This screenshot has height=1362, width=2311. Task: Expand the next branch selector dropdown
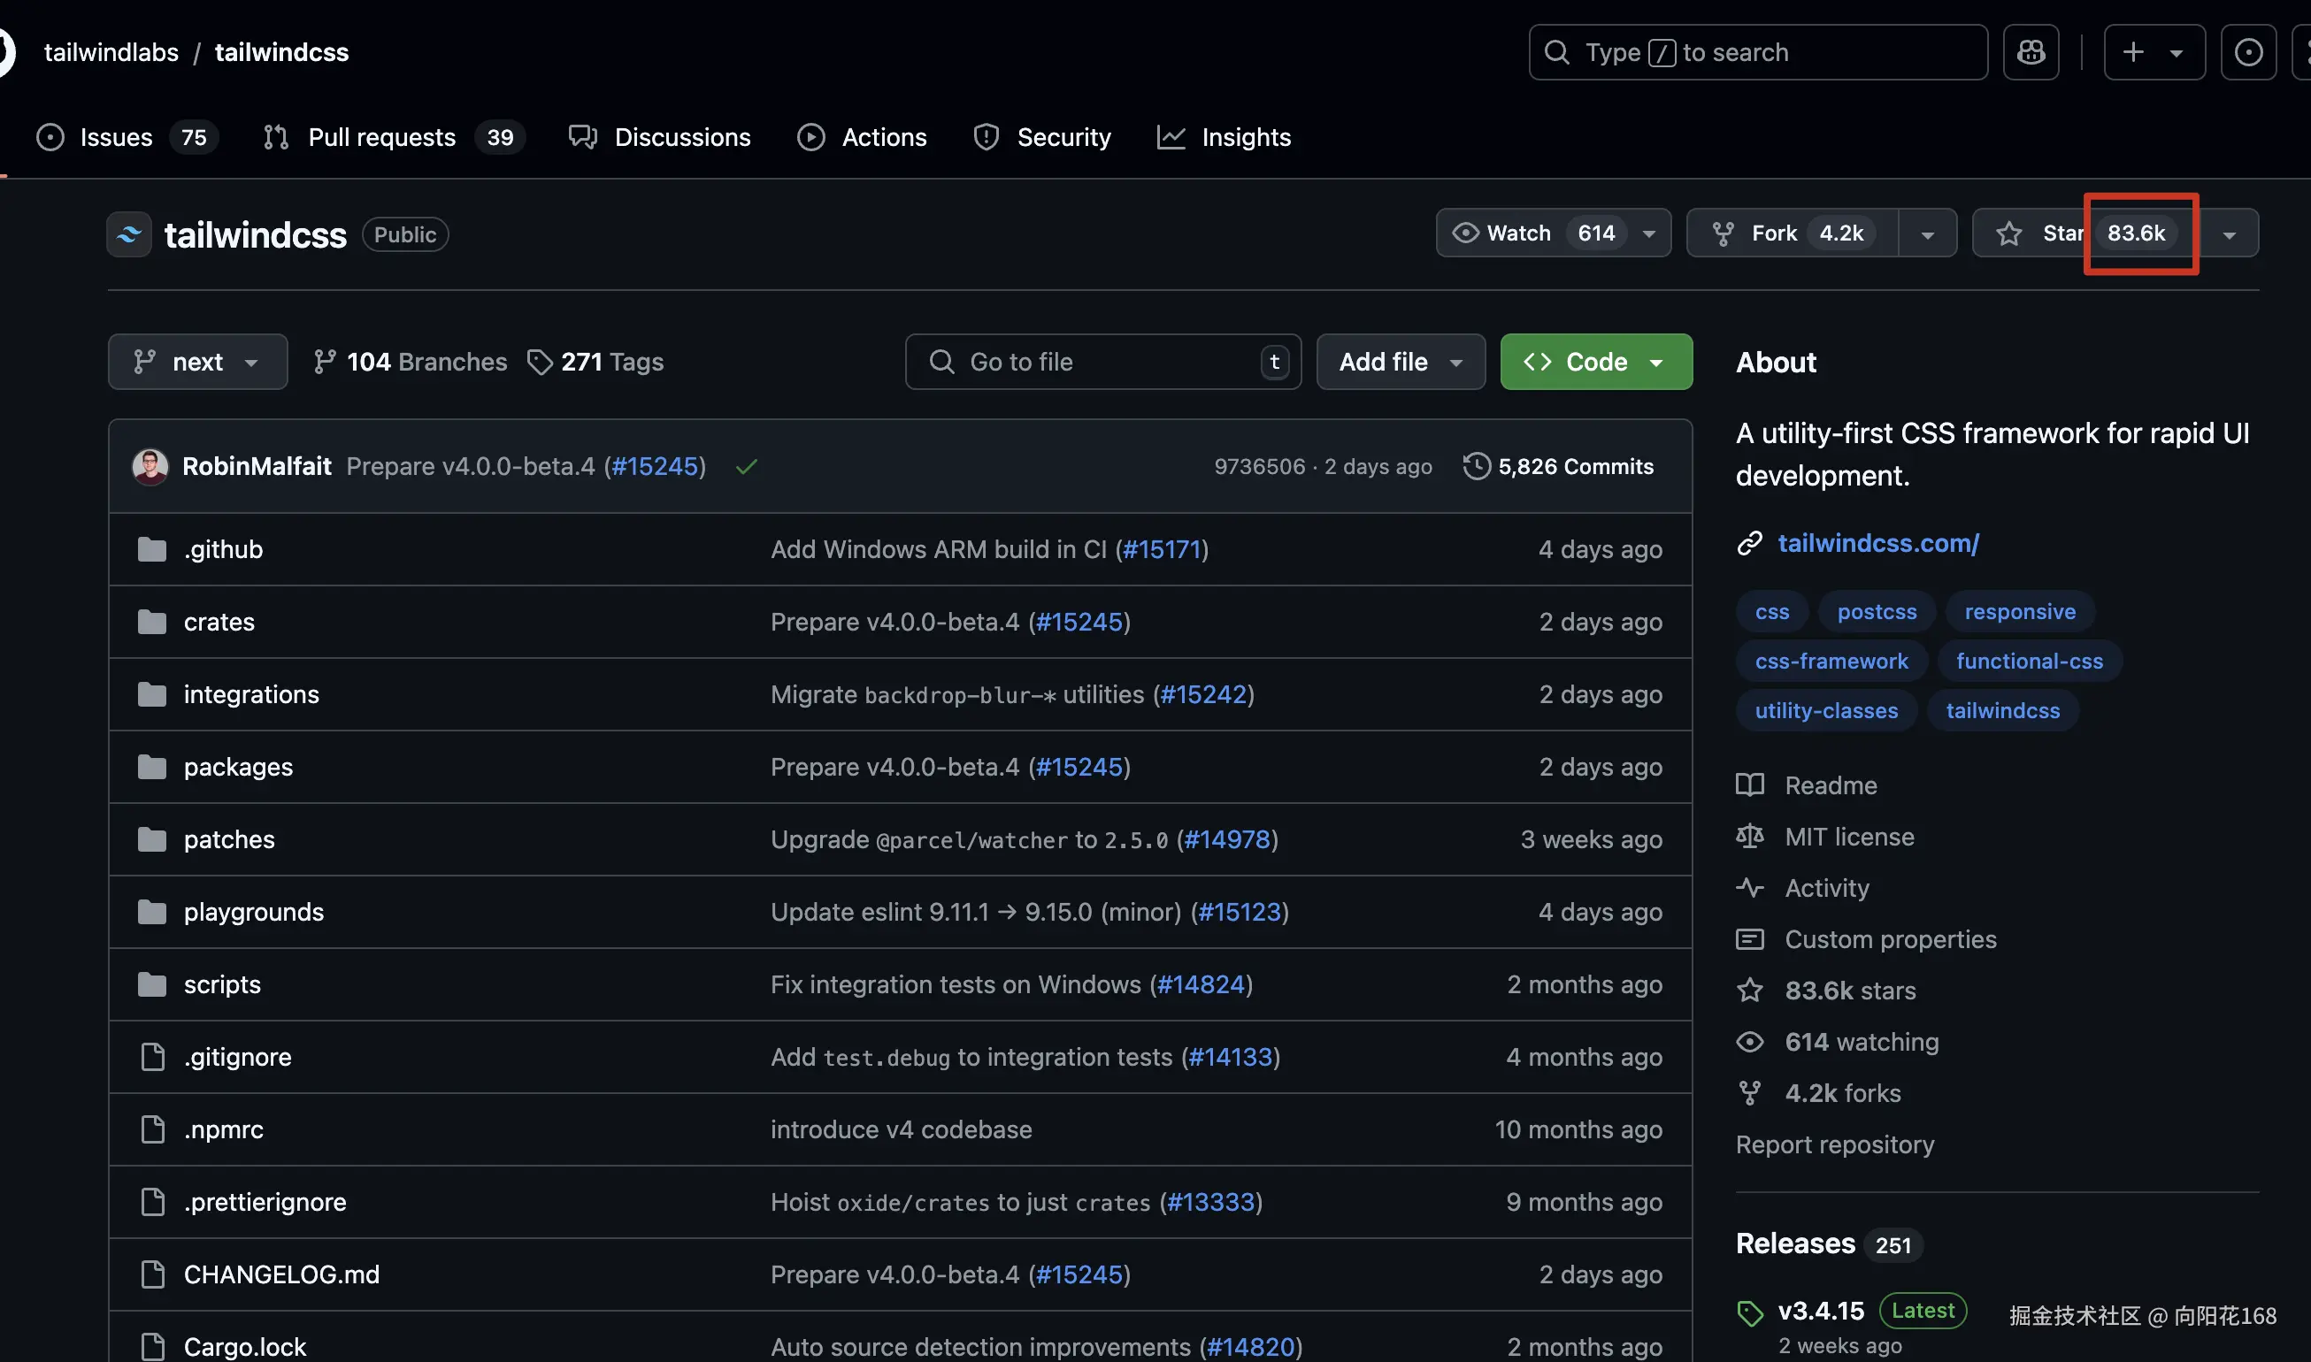coord(197,362)
